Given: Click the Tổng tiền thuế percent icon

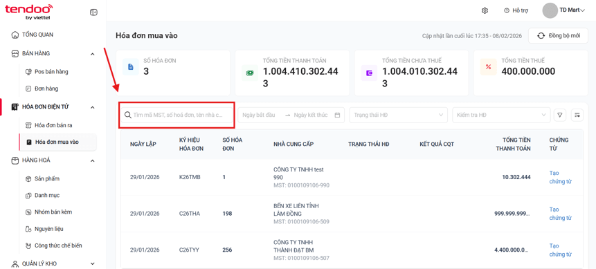Looking at the screenshot, I should [489, 67].
